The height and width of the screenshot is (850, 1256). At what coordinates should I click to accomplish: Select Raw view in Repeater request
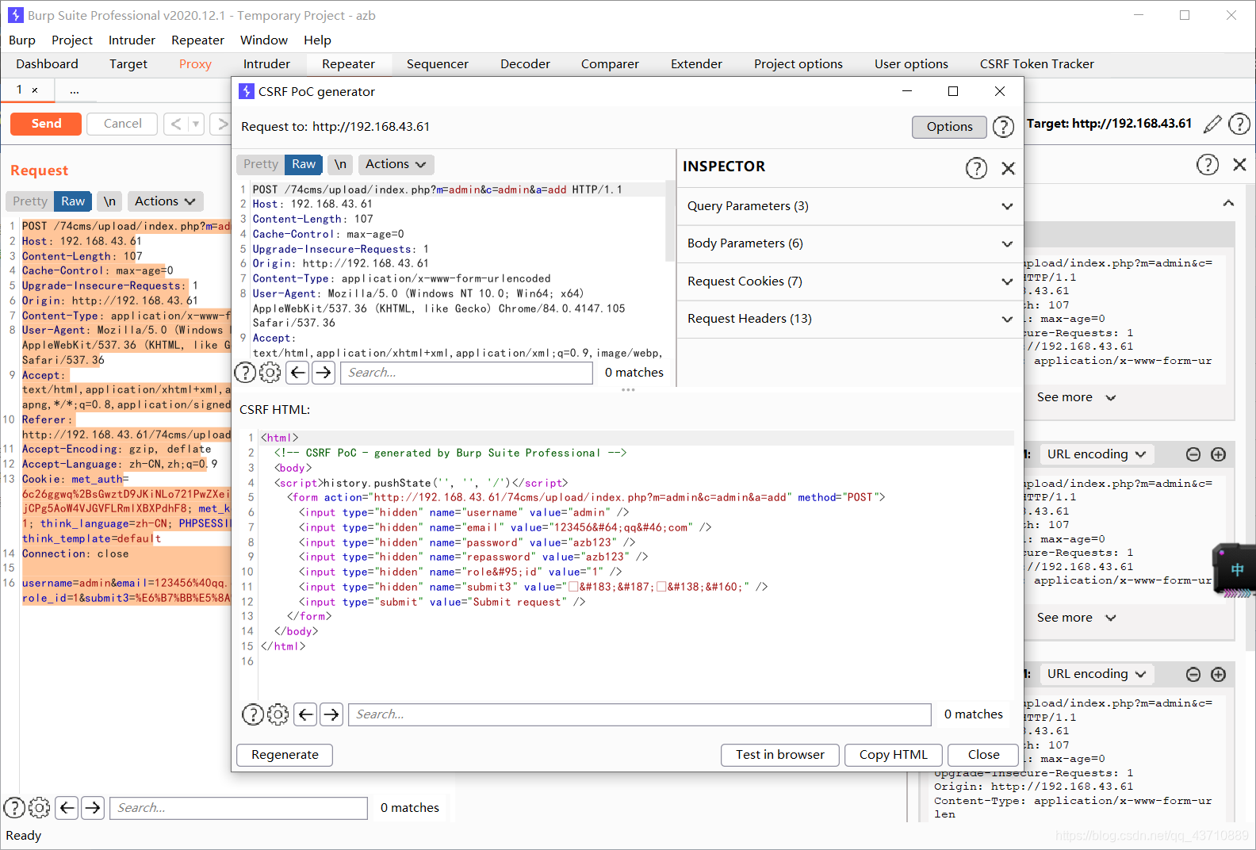(x=73, y=201)
